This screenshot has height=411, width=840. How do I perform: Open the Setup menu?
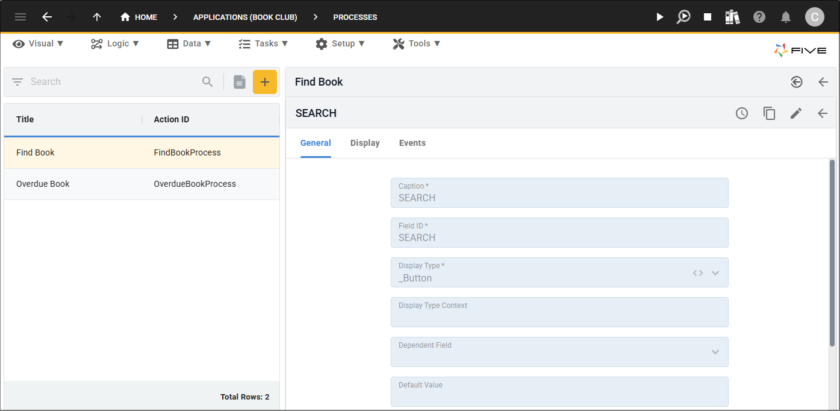(340, 43)
